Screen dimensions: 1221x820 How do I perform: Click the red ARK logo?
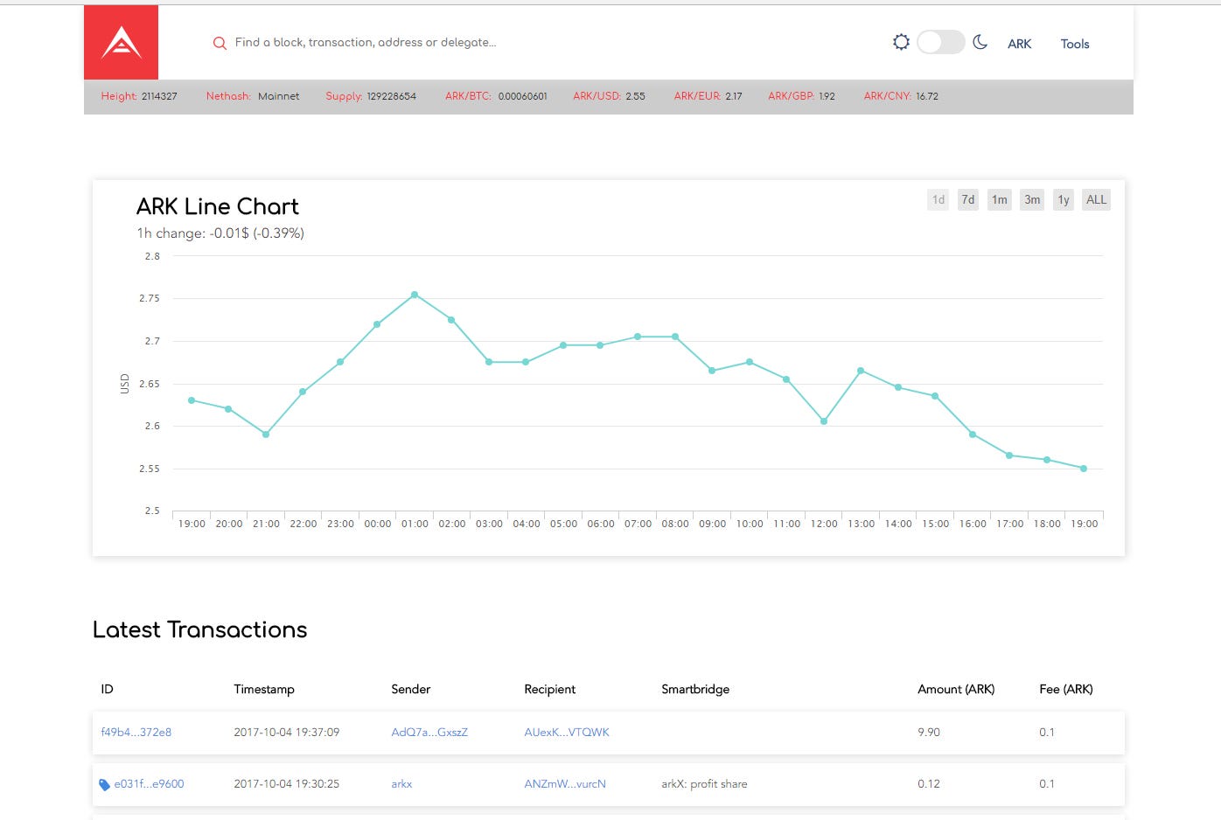[x=121, y=42]
